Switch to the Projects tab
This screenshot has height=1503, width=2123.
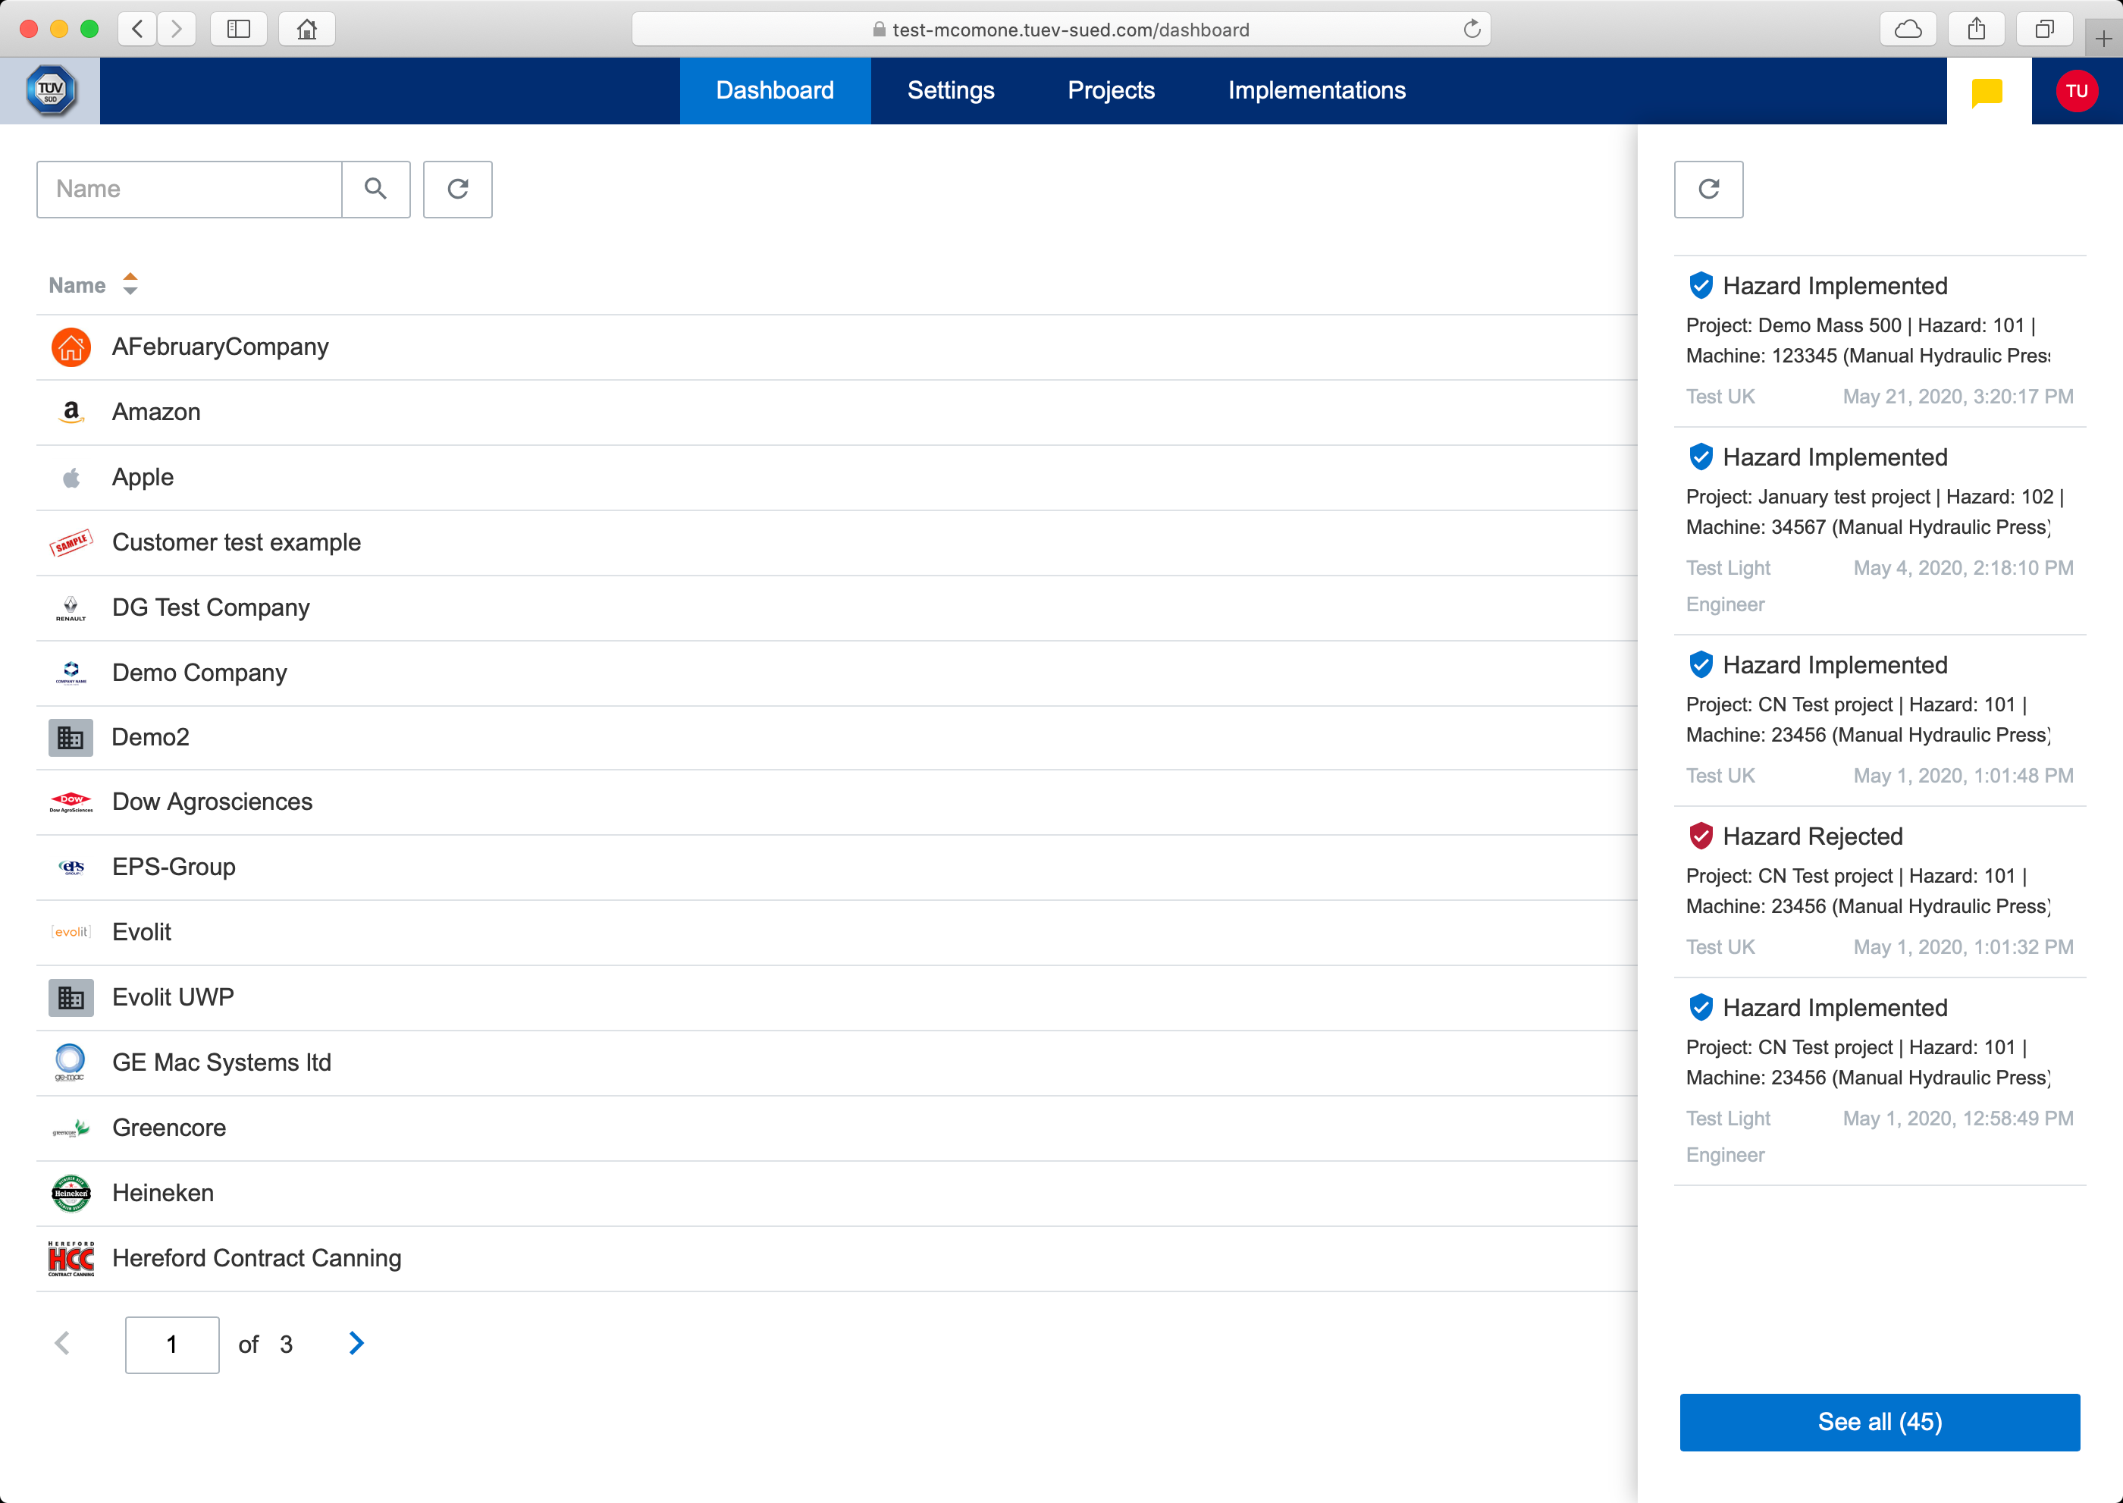(1111, 91)
